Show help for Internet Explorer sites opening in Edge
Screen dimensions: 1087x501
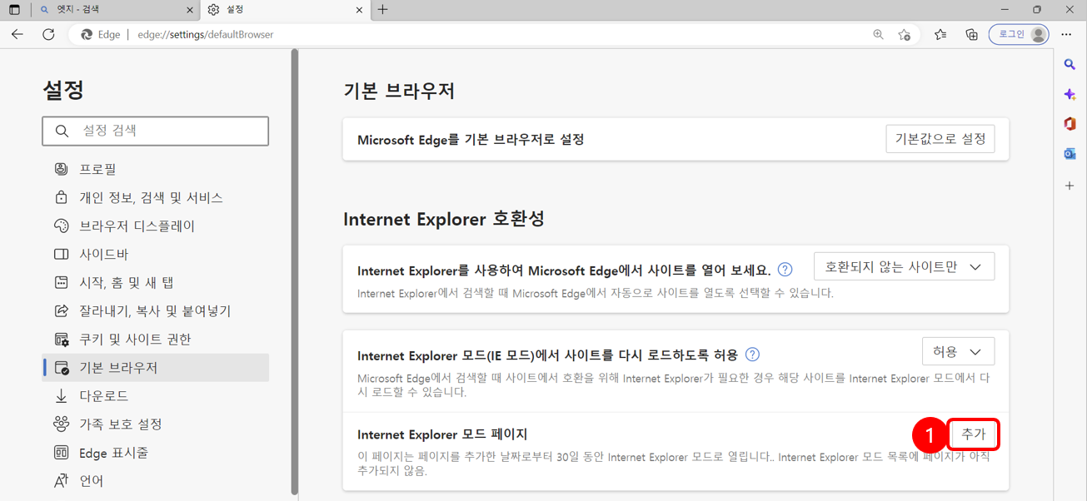785,270
